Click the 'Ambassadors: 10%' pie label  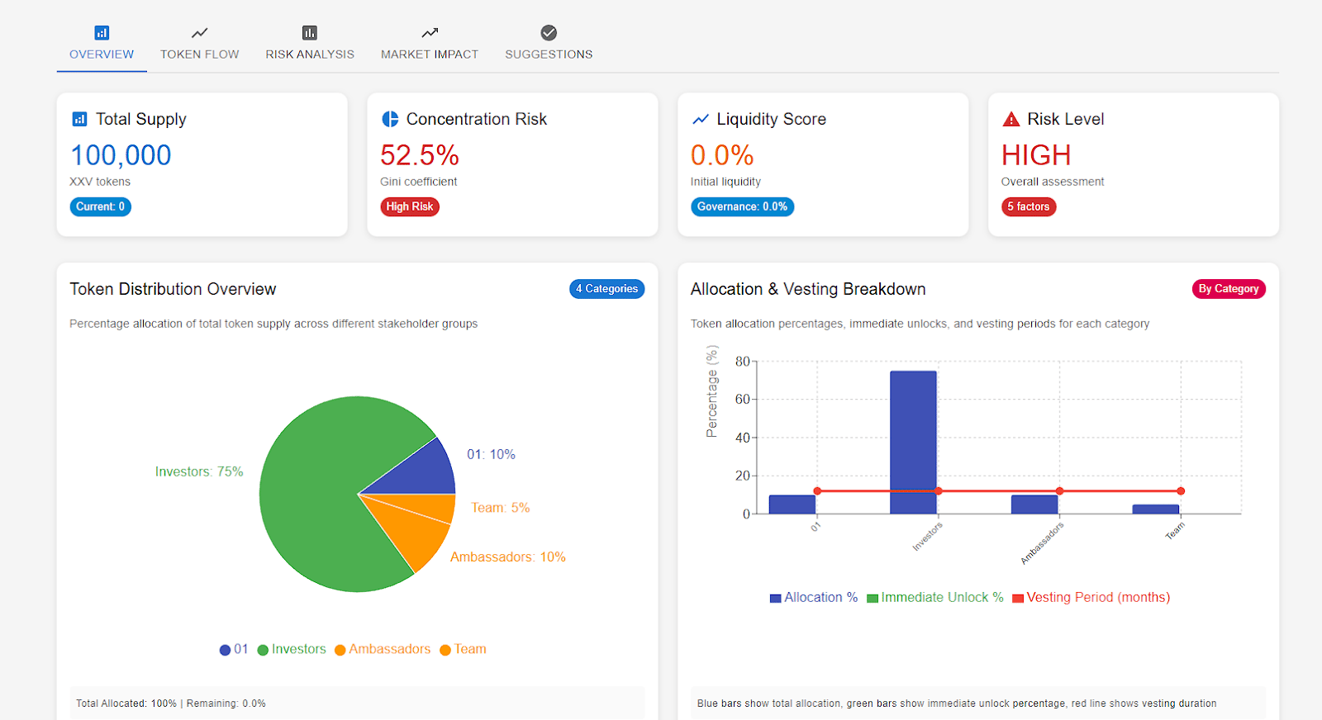click(508, 557)
